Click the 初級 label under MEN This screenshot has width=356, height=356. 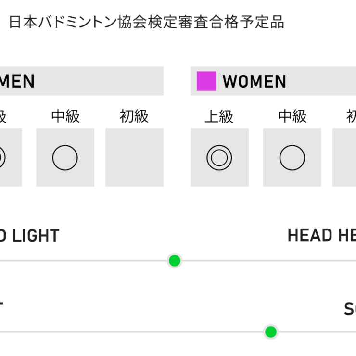coord(134,116)
